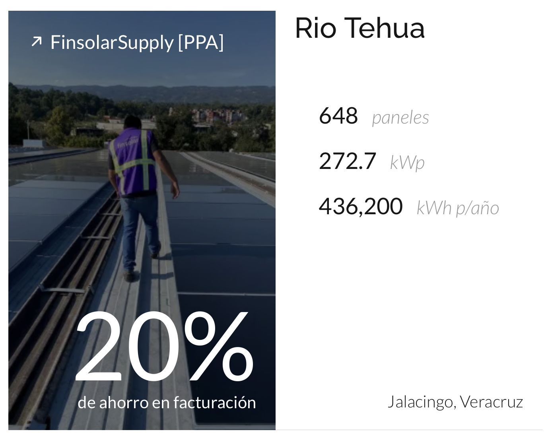Image resolution: width=548 pixels, height=446 pixels.
Task: Click the 'kWp' unit label
Action: click(407, 163)
